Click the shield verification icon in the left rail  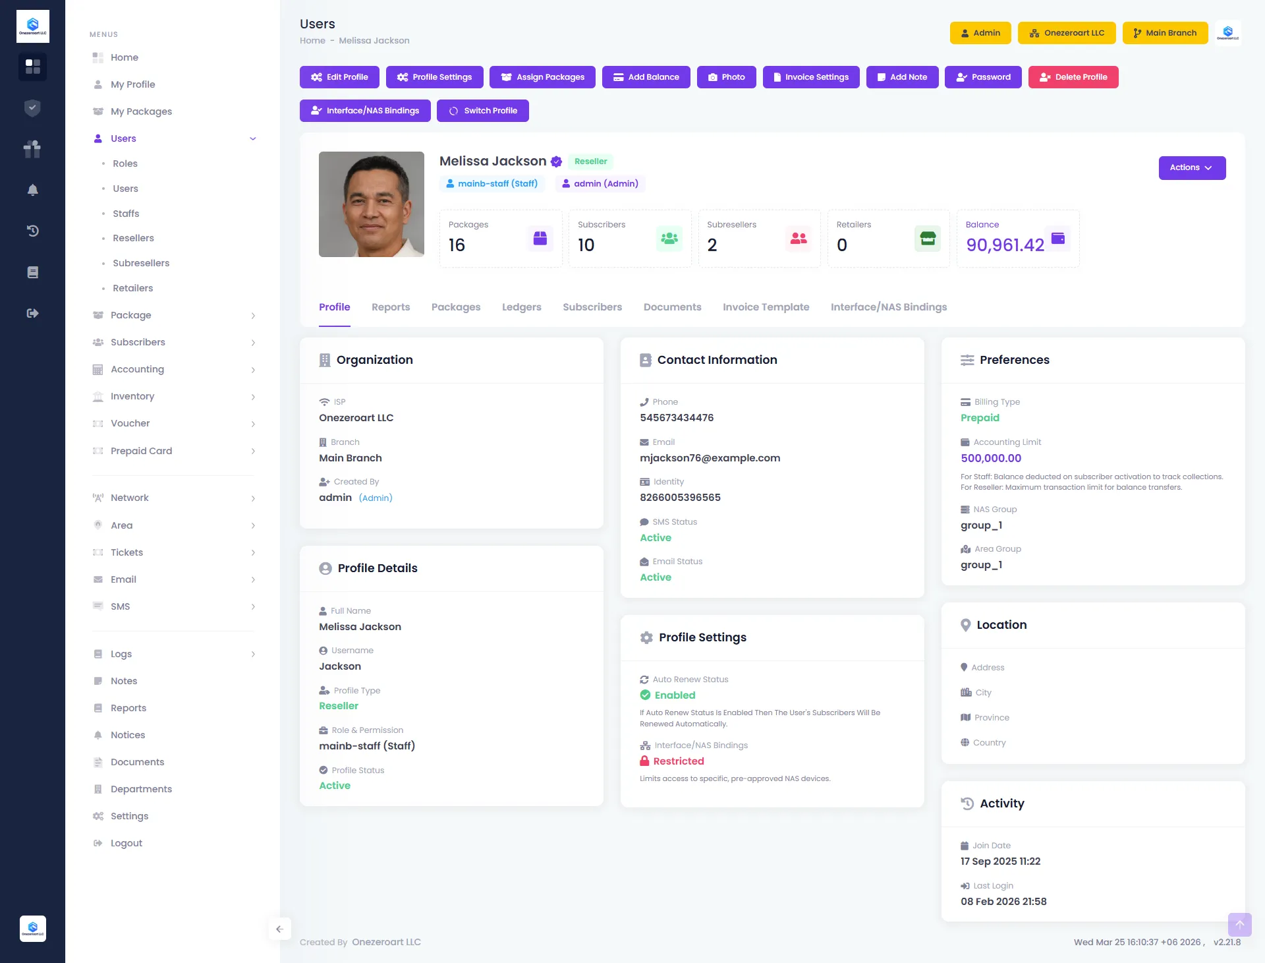coord(32,107)
